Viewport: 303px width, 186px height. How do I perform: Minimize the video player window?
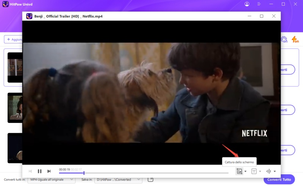coord(250,16)
